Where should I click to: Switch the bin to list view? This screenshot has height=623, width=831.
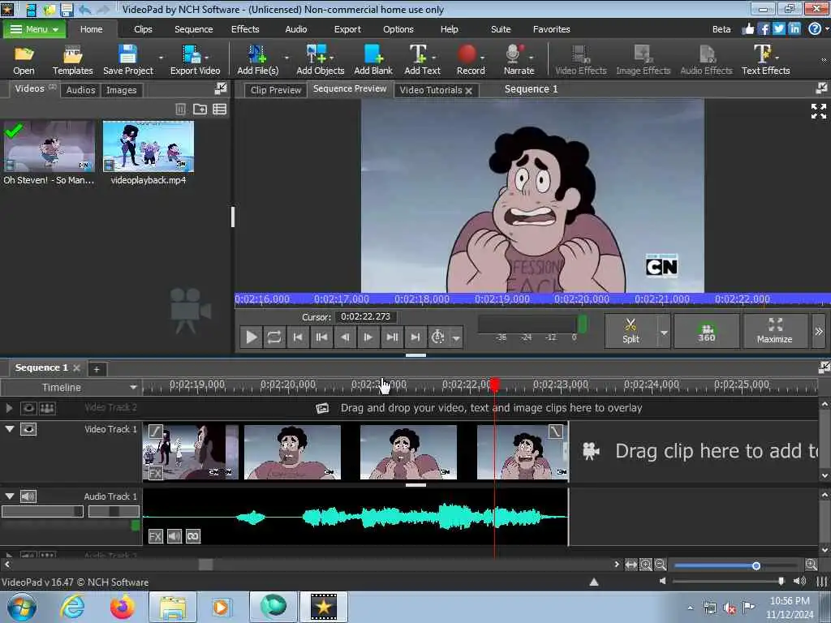pyautogui.click(x=219, y=110)
